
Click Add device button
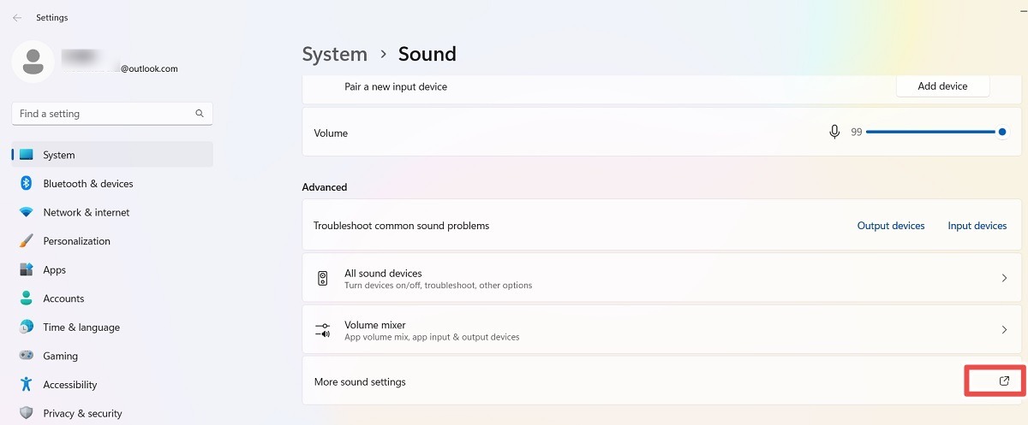coord(942,86)
